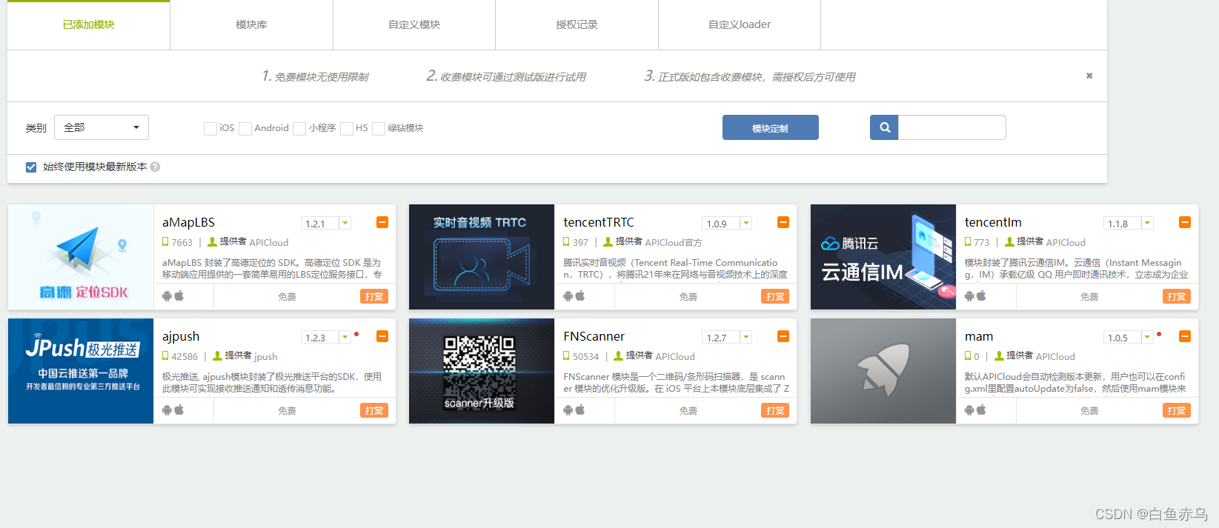1219x528 pixels.
Task: Close the tips banner with X icon
Action: 1089,76
